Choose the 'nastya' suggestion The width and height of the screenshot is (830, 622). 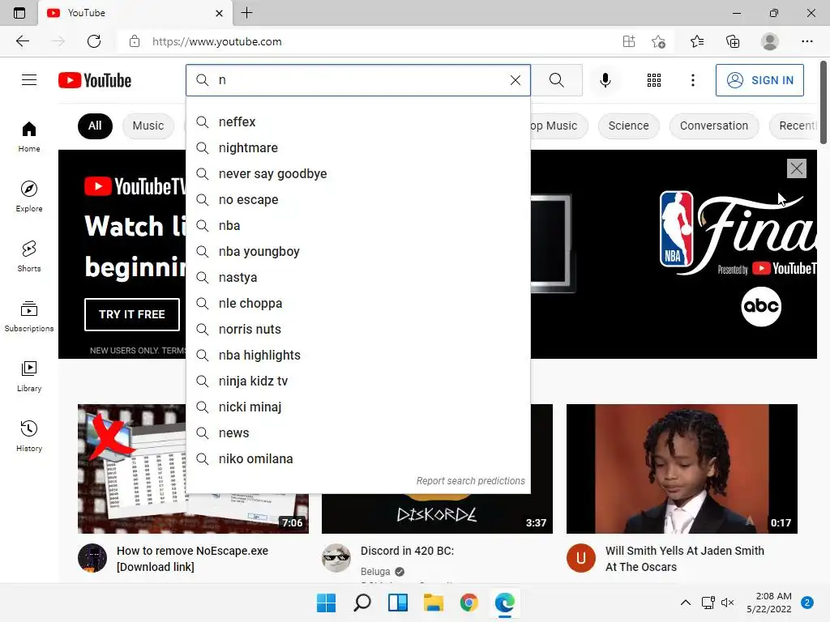[357, 277]
